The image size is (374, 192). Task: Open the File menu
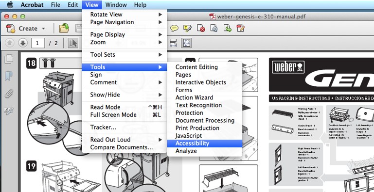point(55,5)
